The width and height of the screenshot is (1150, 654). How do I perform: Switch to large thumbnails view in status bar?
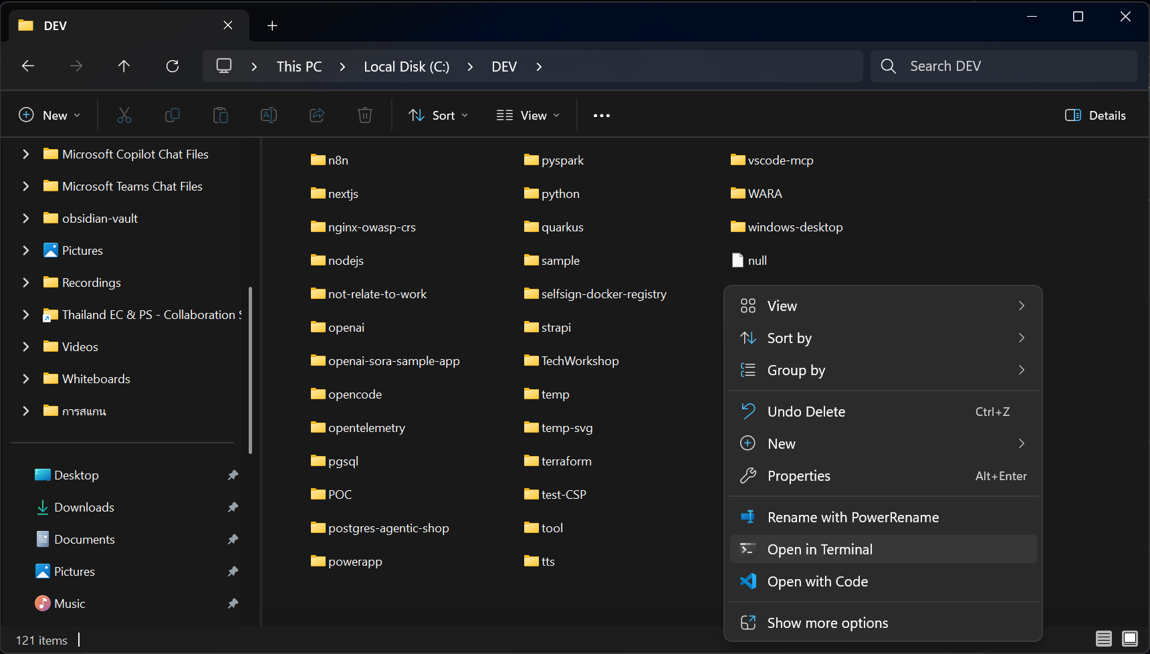(x=1130, y=639)
